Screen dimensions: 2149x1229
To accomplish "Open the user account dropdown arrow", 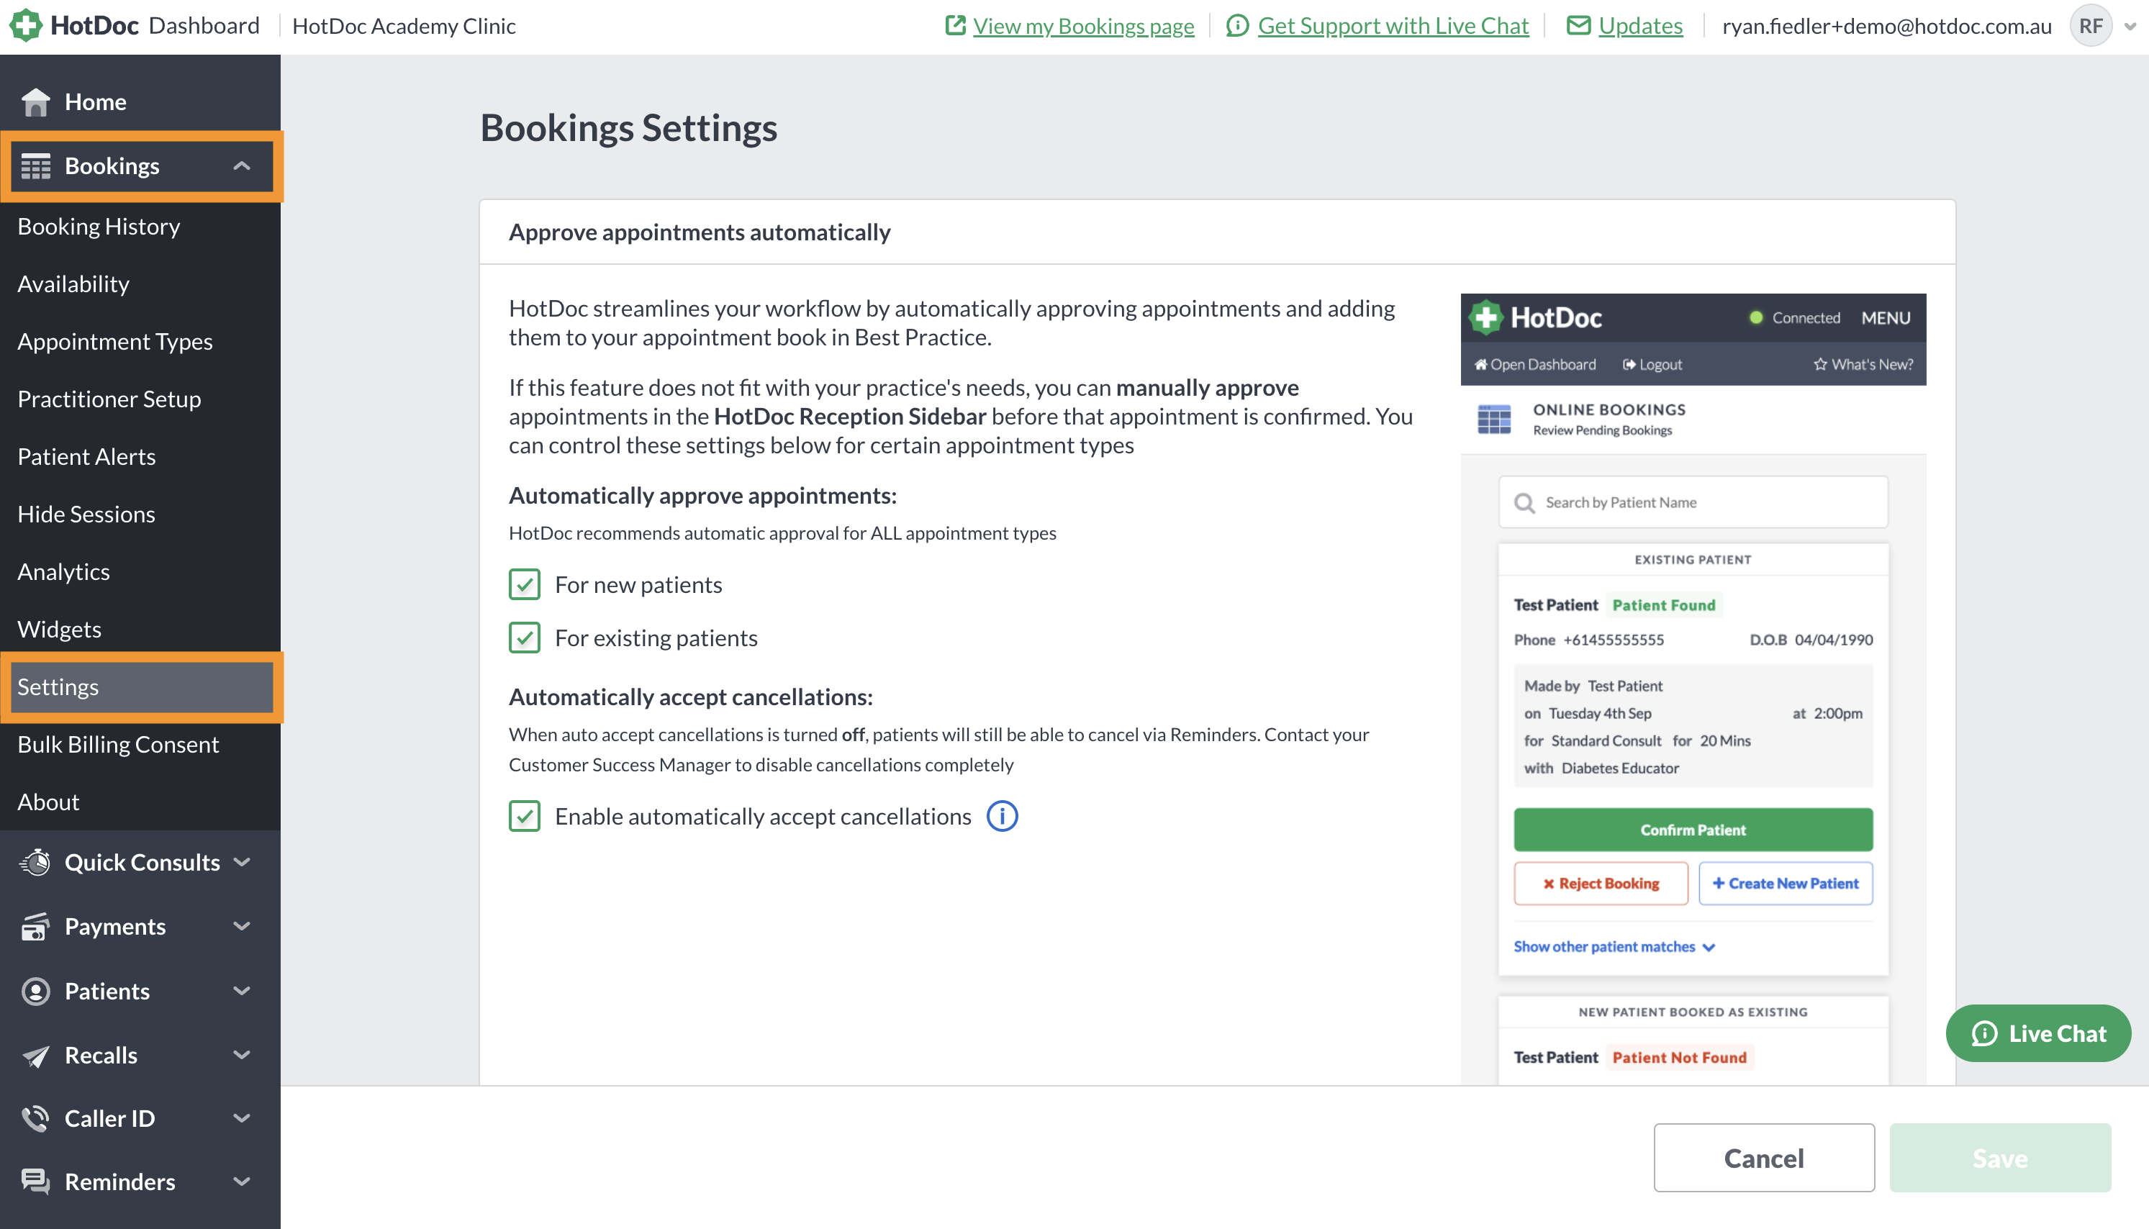I will (2130, 26).
